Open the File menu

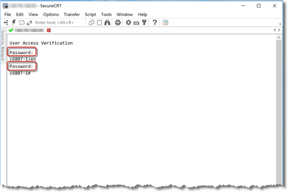(x=7, y=14)
